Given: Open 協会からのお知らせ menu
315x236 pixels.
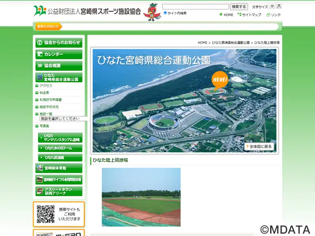Looking at the screenshot, I should tap(59, 42).
